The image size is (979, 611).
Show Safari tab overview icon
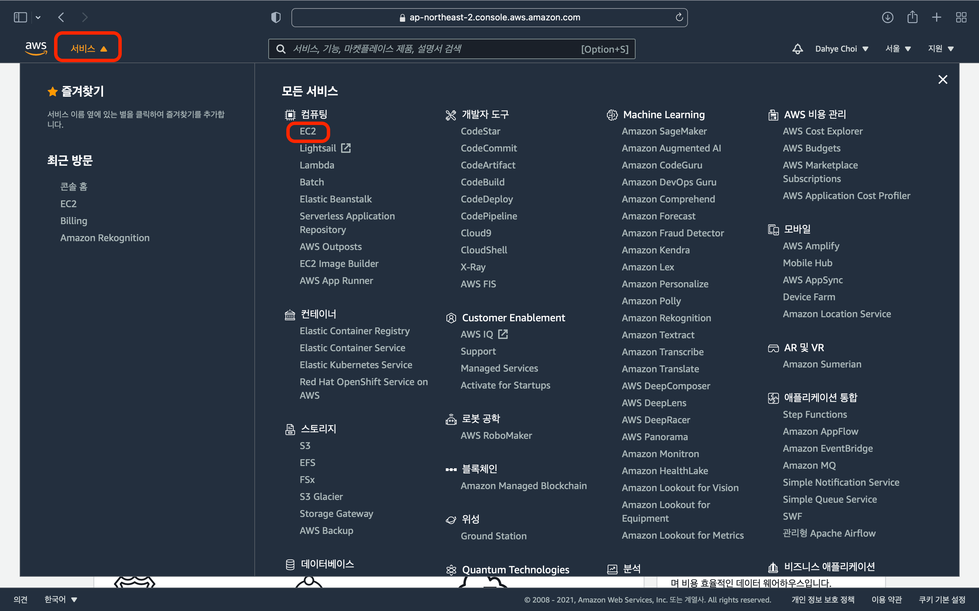961,17
